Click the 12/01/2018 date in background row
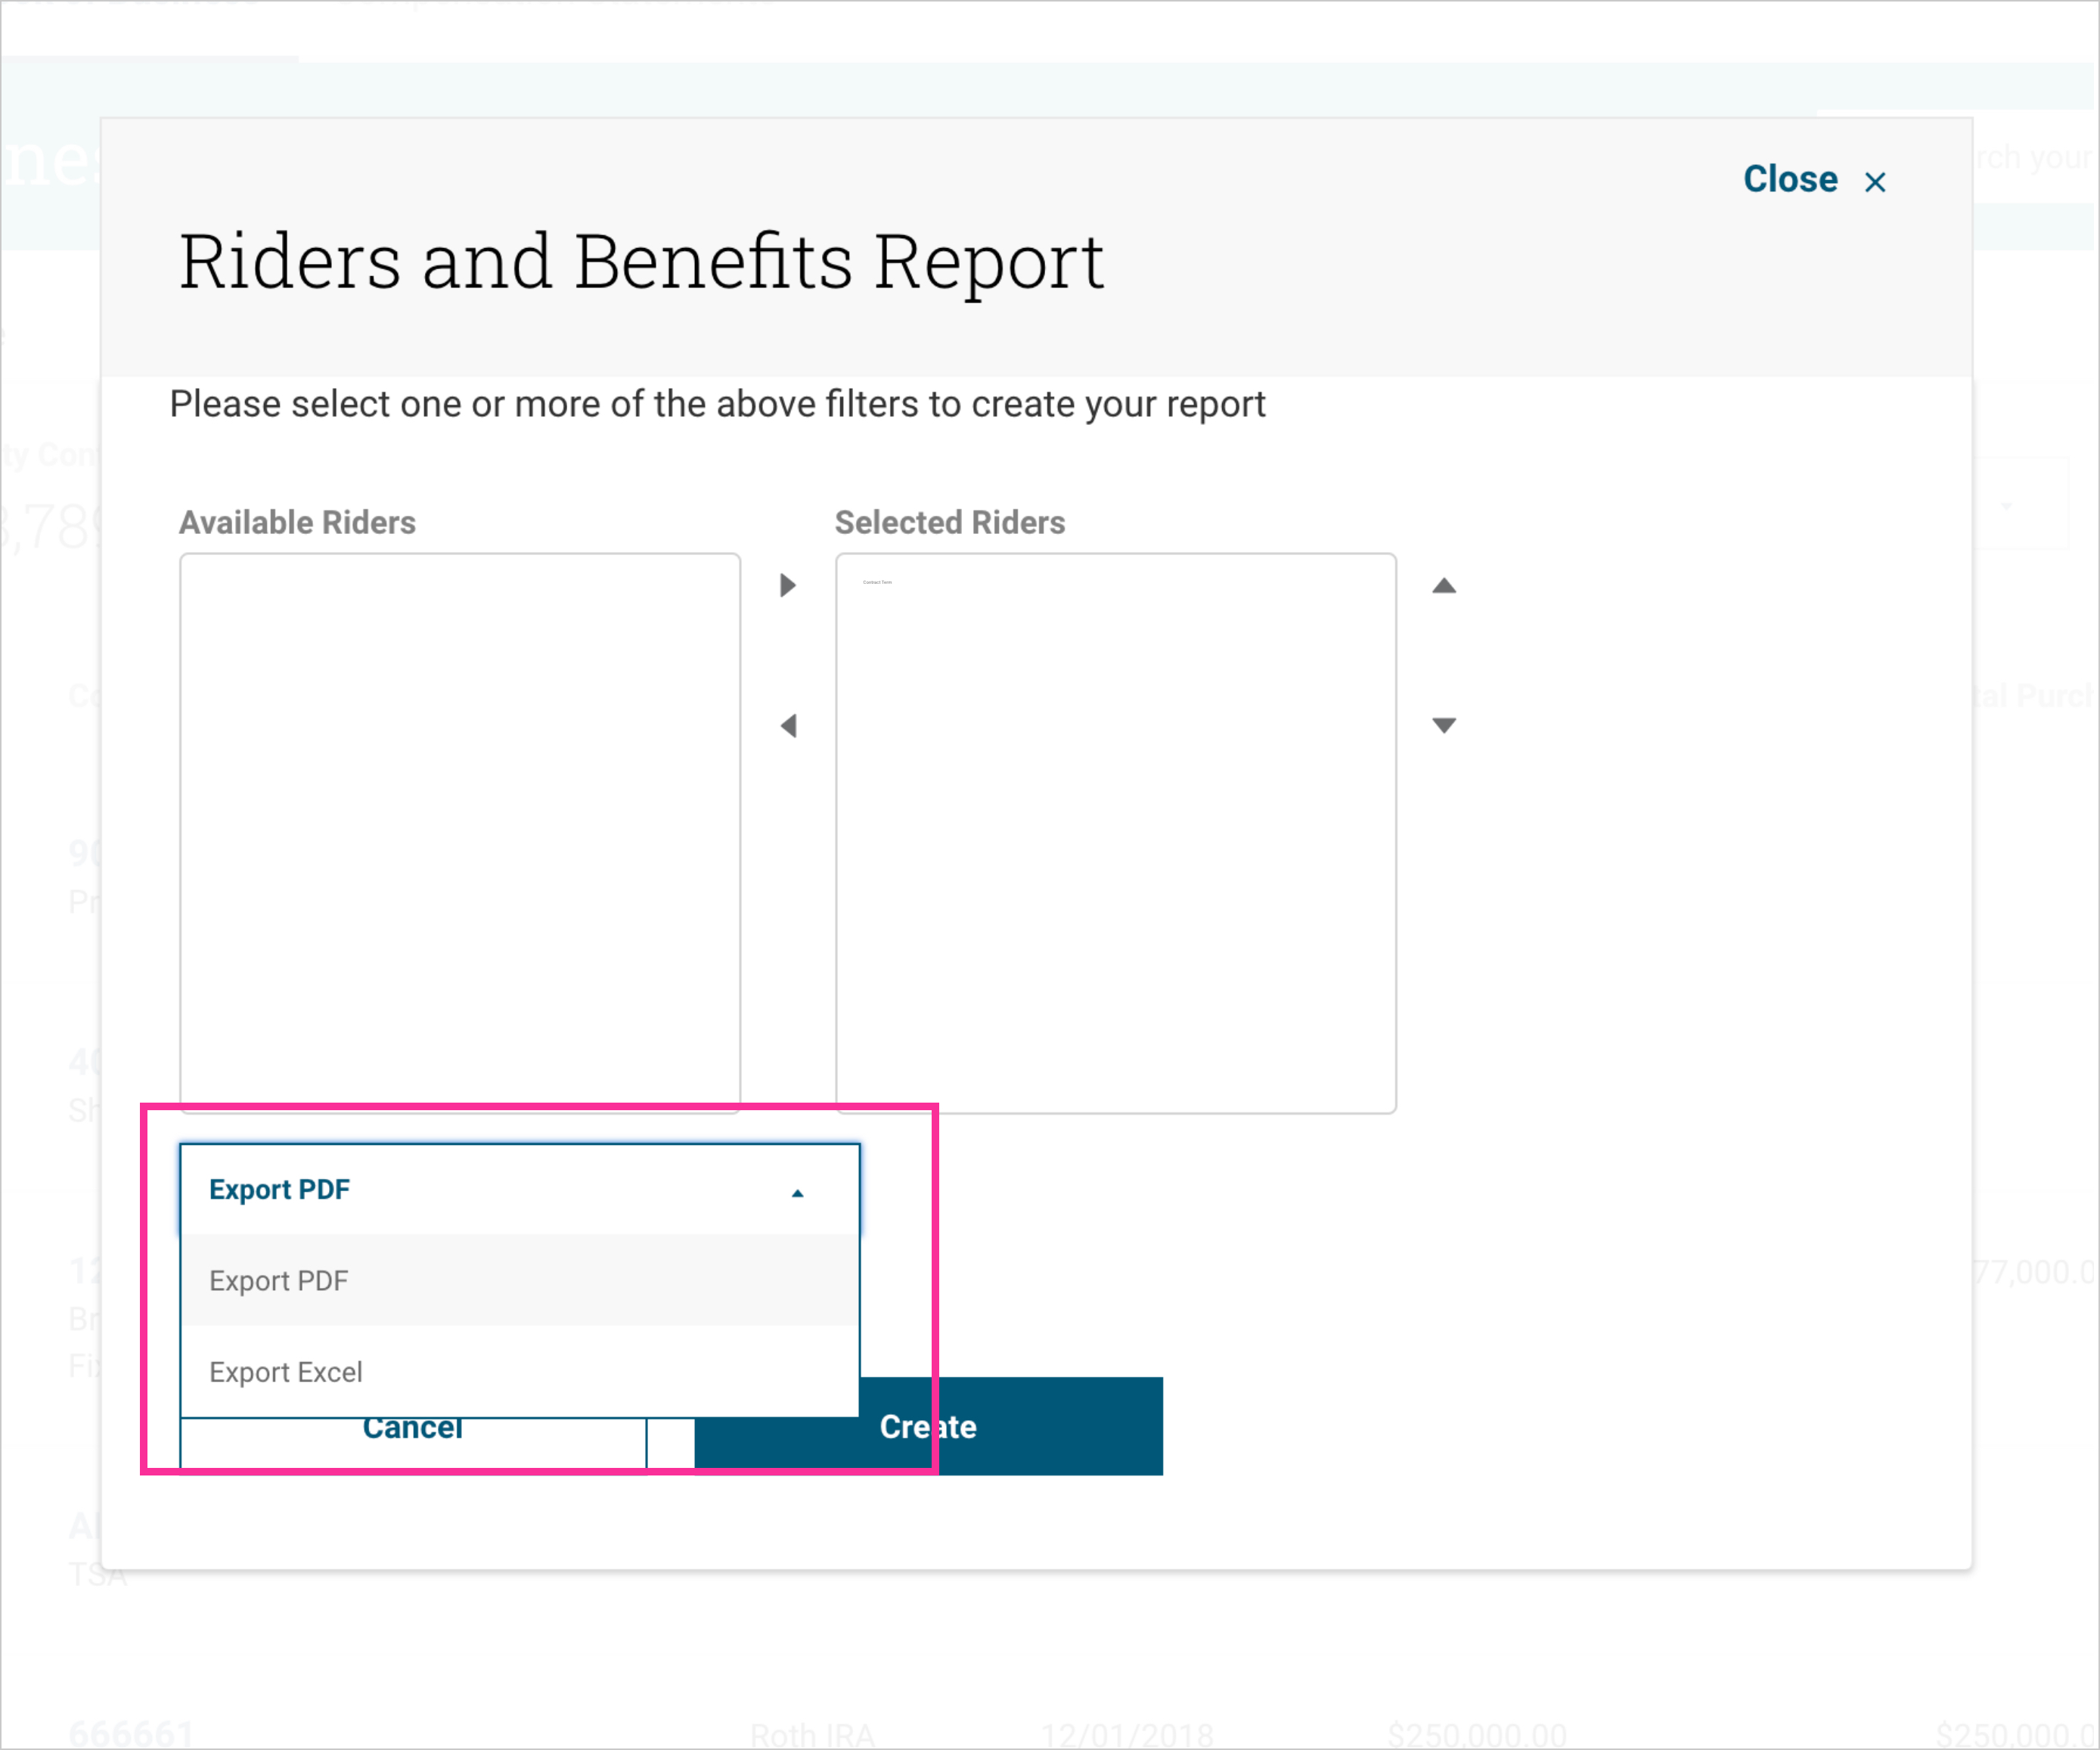 coord(1126,1735)
